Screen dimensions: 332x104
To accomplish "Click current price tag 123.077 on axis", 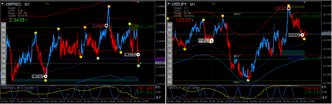I will pos(327,34).
